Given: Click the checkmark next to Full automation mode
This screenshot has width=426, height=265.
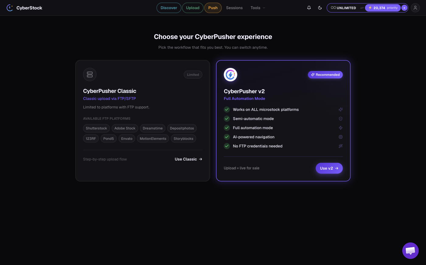Looking at the screenshot, I should coord(227,128).
